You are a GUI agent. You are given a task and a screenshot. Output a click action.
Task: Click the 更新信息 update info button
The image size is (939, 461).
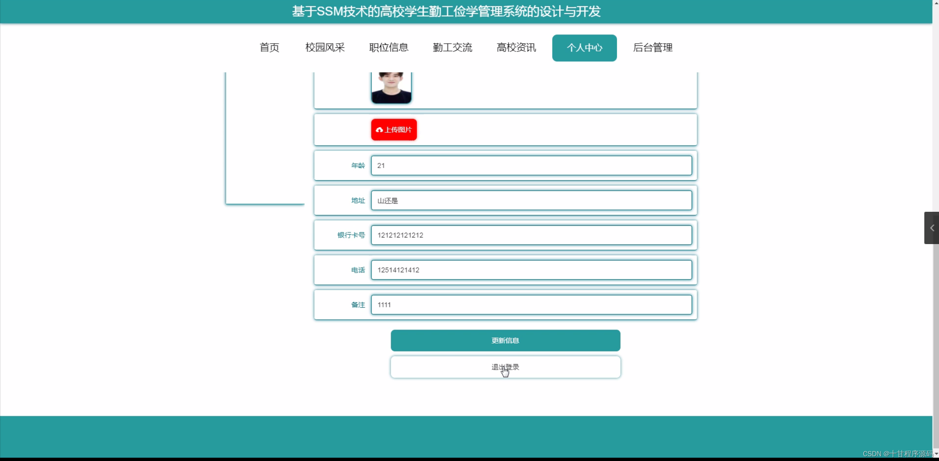pyautogui.click(x=505, y=340)
